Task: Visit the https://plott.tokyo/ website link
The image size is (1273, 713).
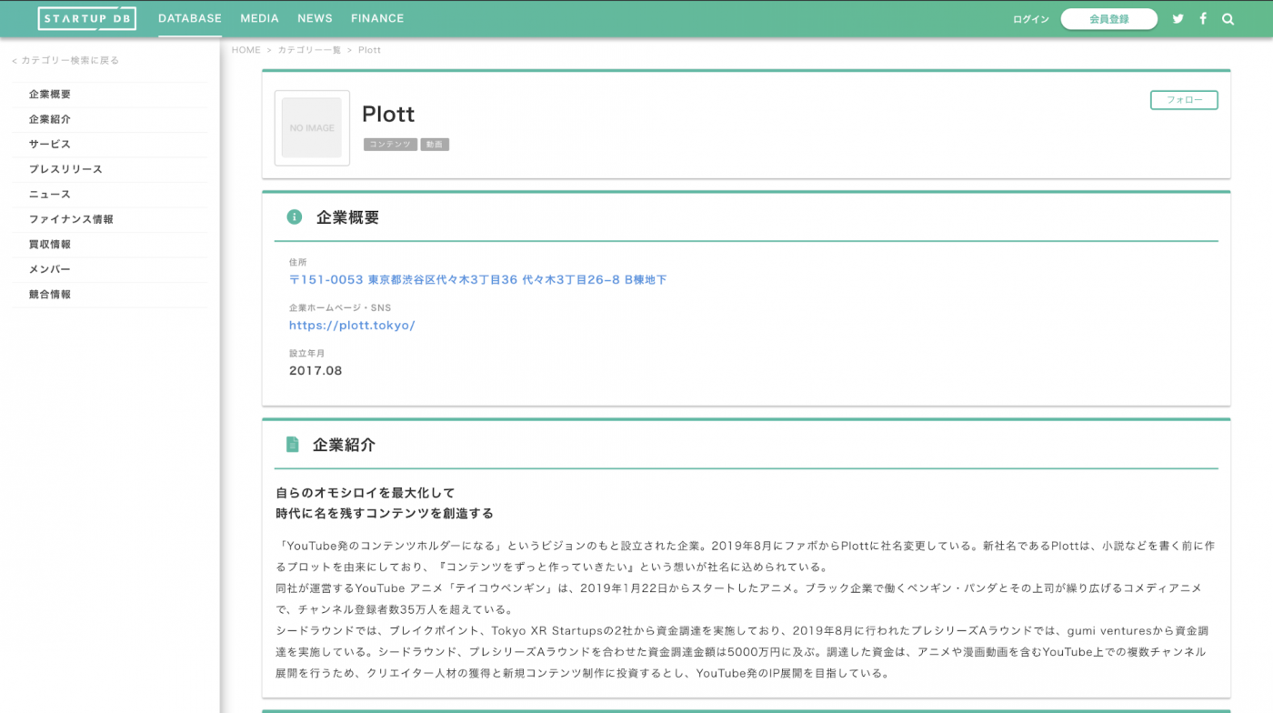Action: point(352,325)
